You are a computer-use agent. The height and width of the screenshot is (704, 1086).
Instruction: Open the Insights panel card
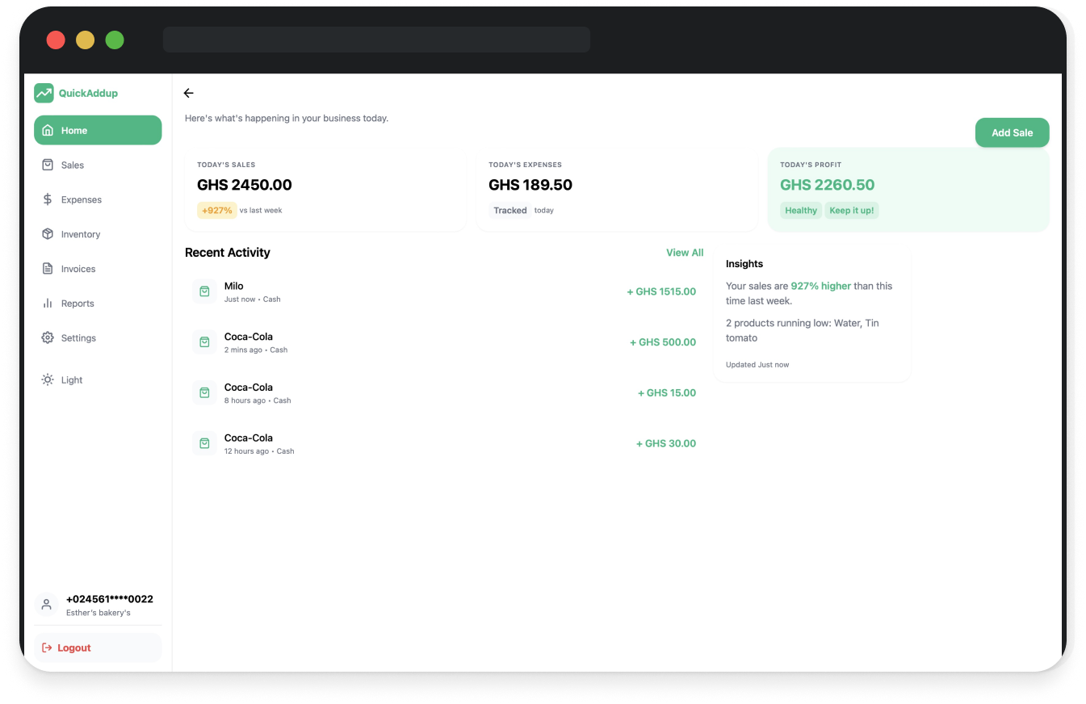coord(811,313)
